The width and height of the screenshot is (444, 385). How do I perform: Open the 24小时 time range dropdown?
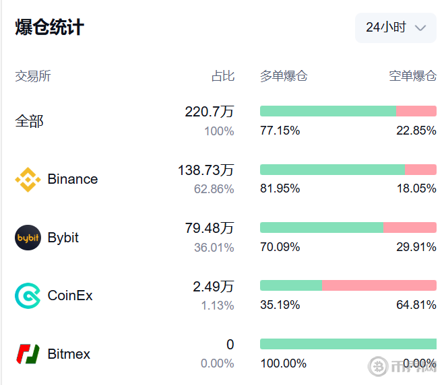pos(395,28)
